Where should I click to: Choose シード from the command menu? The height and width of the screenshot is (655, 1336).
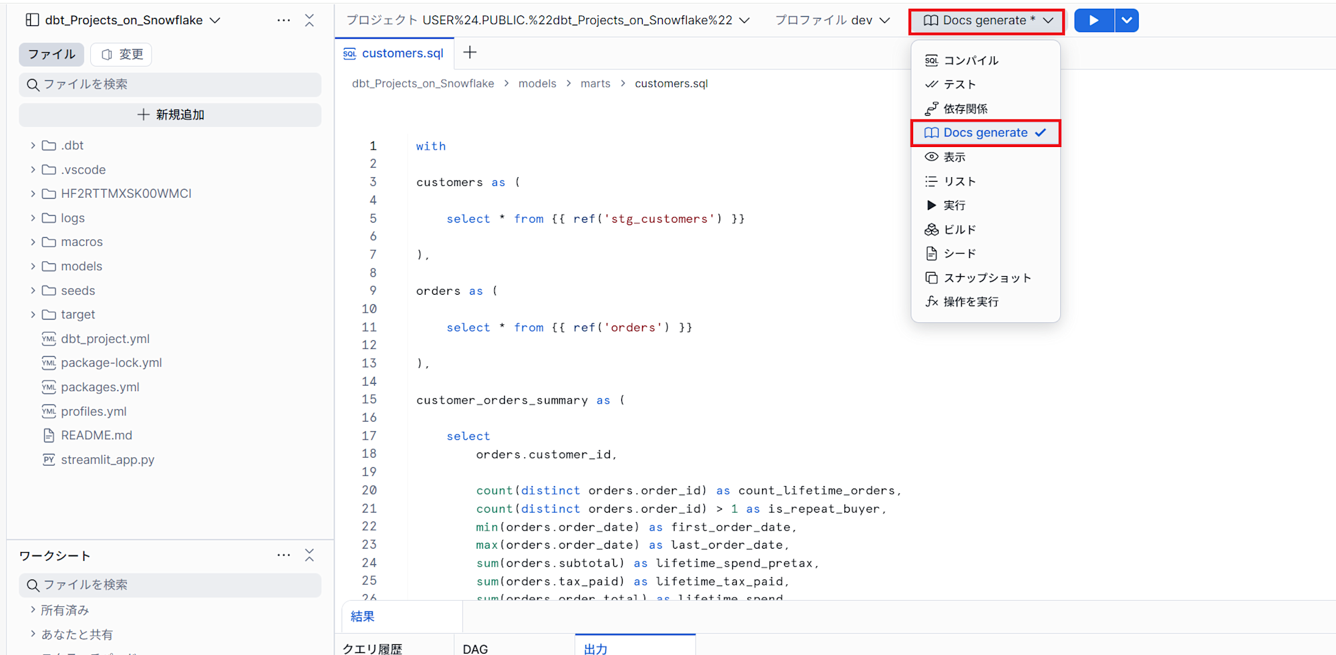[x=985, y=253]
